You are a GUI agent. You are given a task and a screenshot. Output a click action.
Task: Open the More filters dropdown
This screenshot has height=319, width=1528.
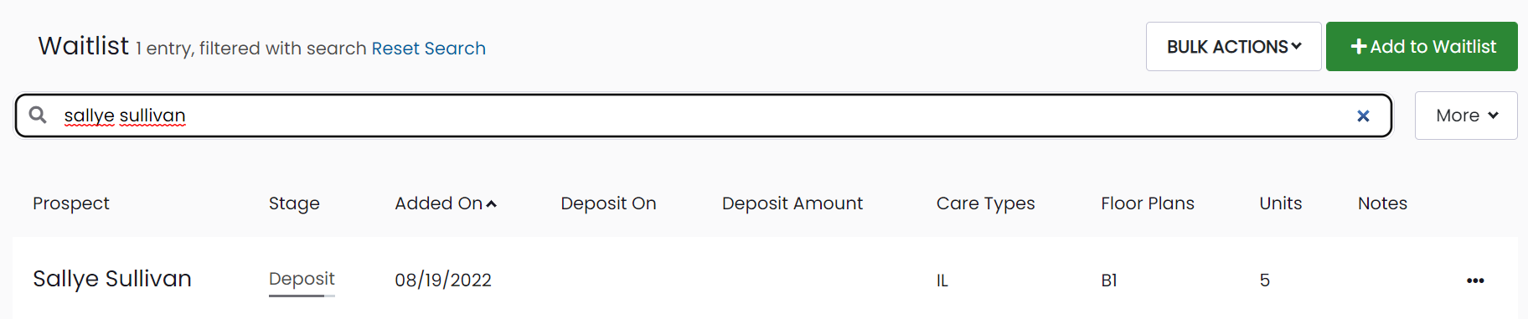coord(1466,116)
